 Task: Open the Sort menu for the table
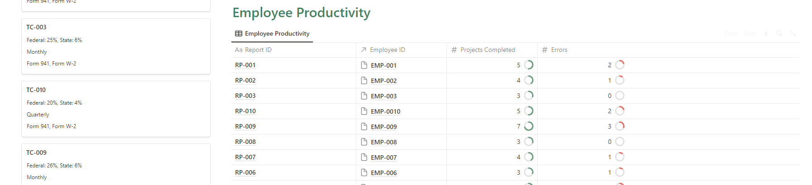pos(750,33)
